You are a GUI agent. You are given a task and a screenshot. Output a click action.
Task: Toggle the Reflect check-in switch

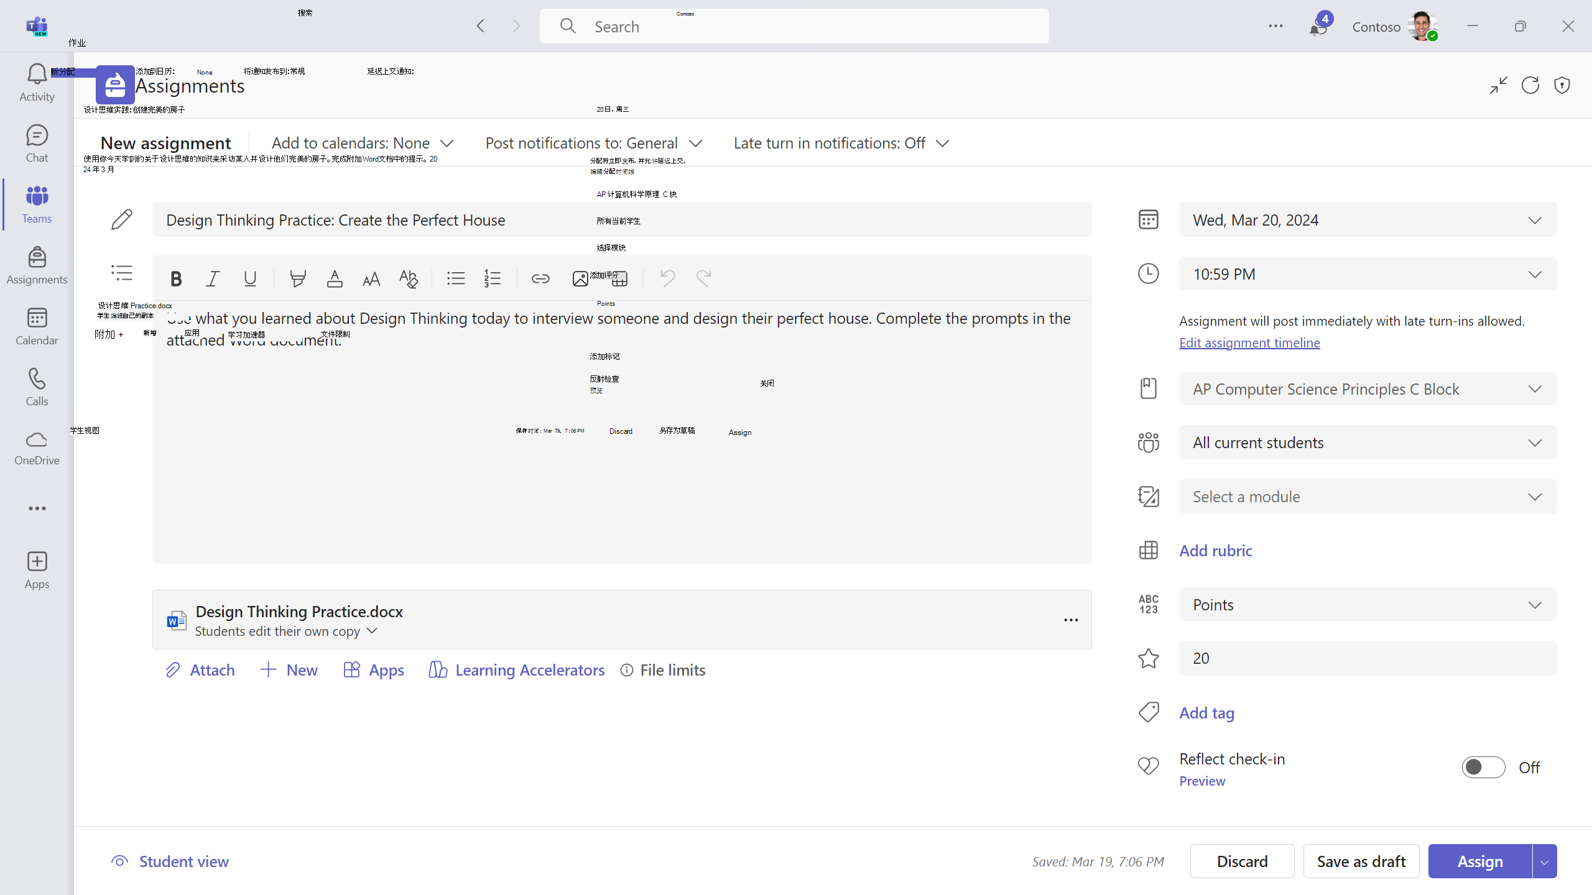(x=1483, y=767)
